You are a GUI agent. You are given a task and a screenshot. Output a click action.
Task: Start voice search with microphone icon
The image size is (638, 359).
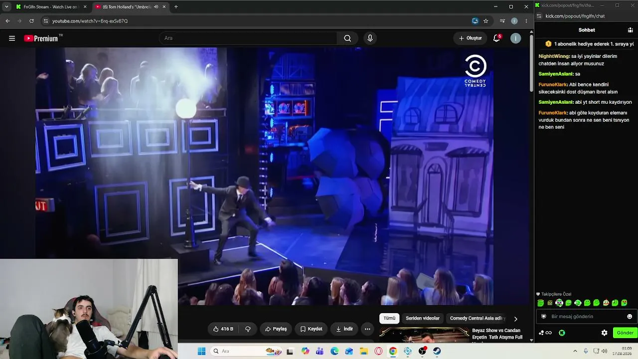[x=370, y=38]
